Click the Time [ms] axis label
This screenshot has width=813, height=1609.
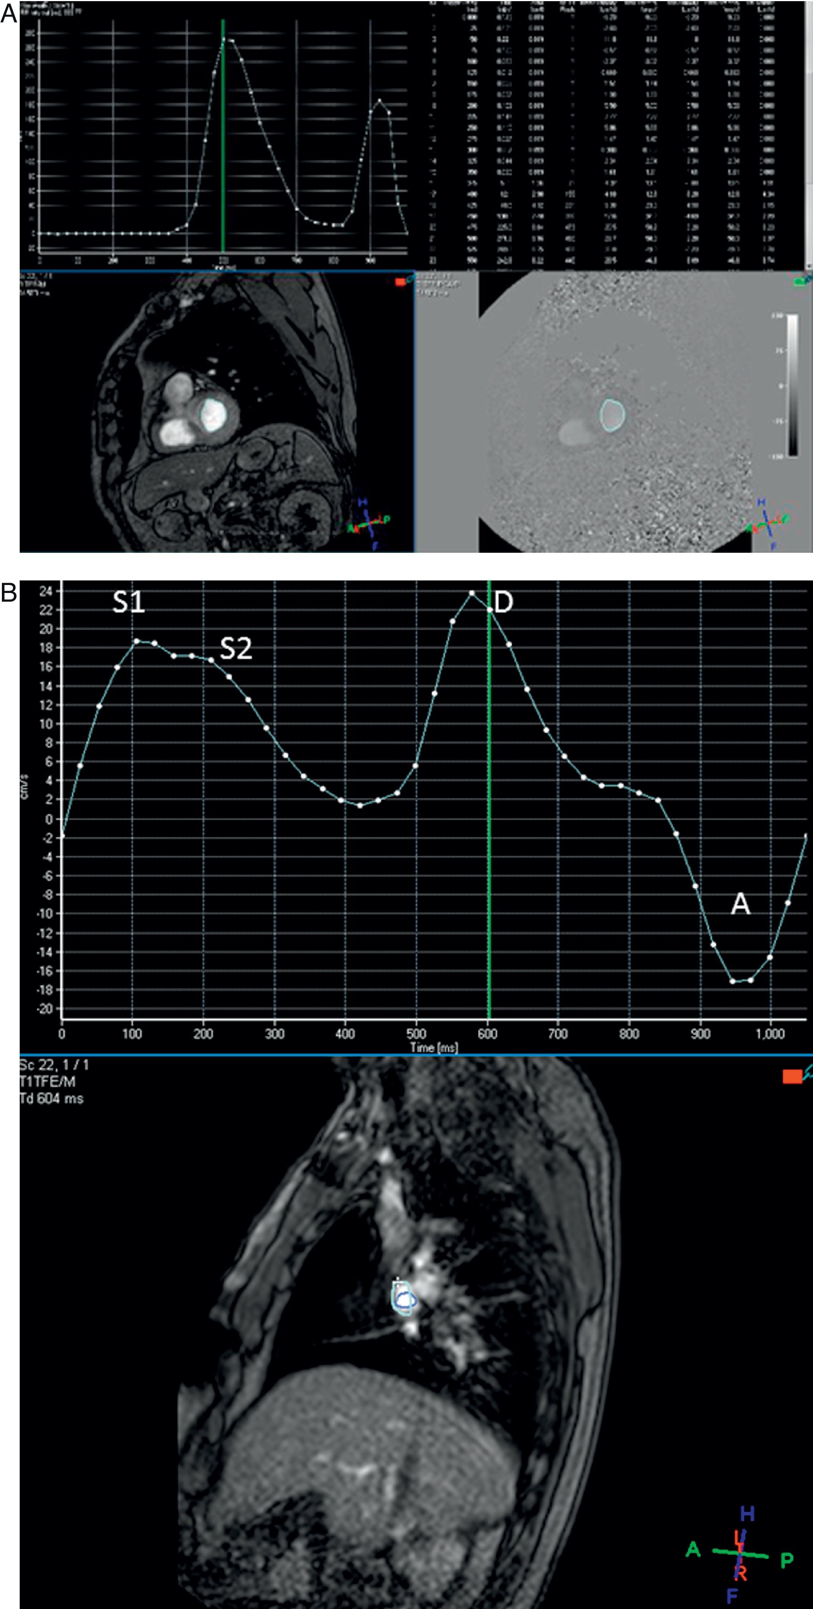[434, 1048]
